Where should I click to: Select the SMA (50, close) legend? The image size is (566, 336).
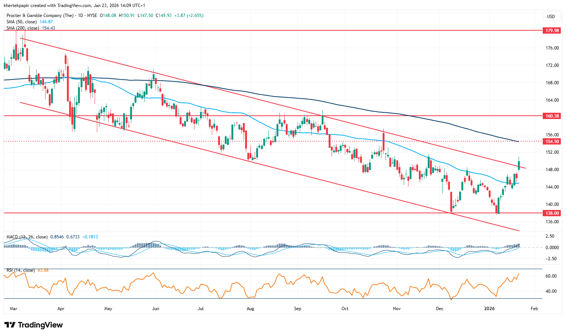click(22, 22)
